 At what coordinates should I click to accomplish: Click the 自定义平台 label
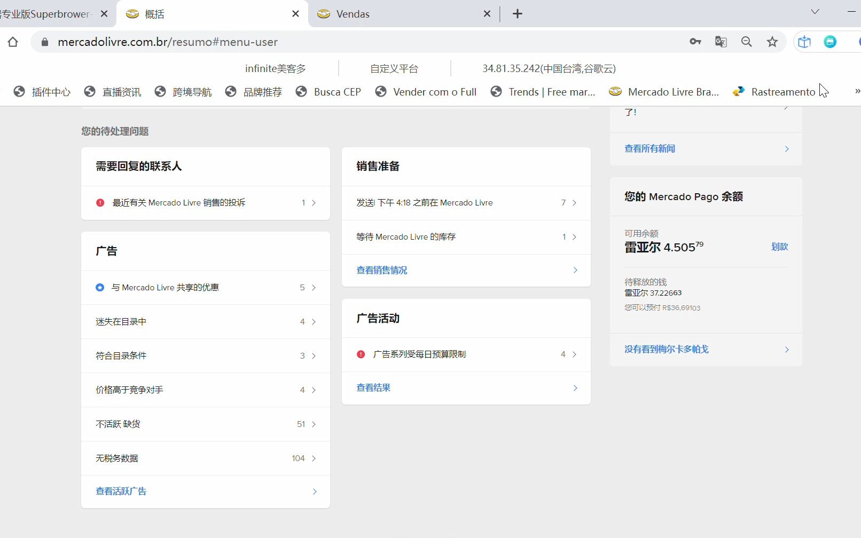(x=394, y=68)
